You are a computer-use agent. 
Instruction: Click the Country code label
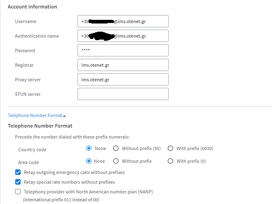point(32,150)
